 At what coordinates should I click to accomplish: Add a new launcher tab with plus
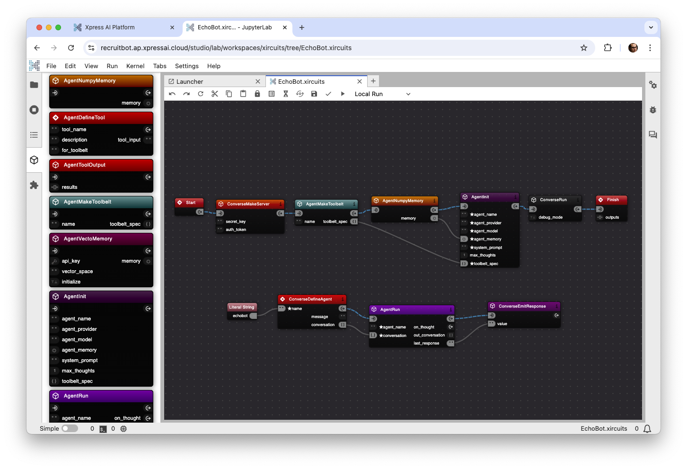373,81
